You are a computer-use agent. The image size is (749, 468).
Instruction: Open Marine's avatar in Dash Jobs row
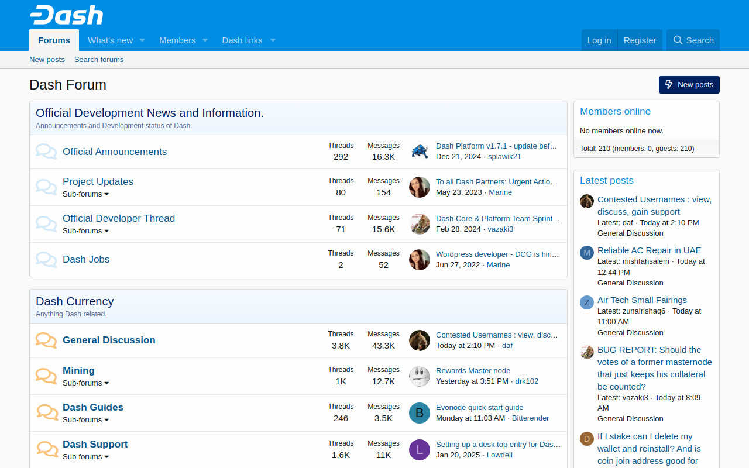click(x=420, y=260)
